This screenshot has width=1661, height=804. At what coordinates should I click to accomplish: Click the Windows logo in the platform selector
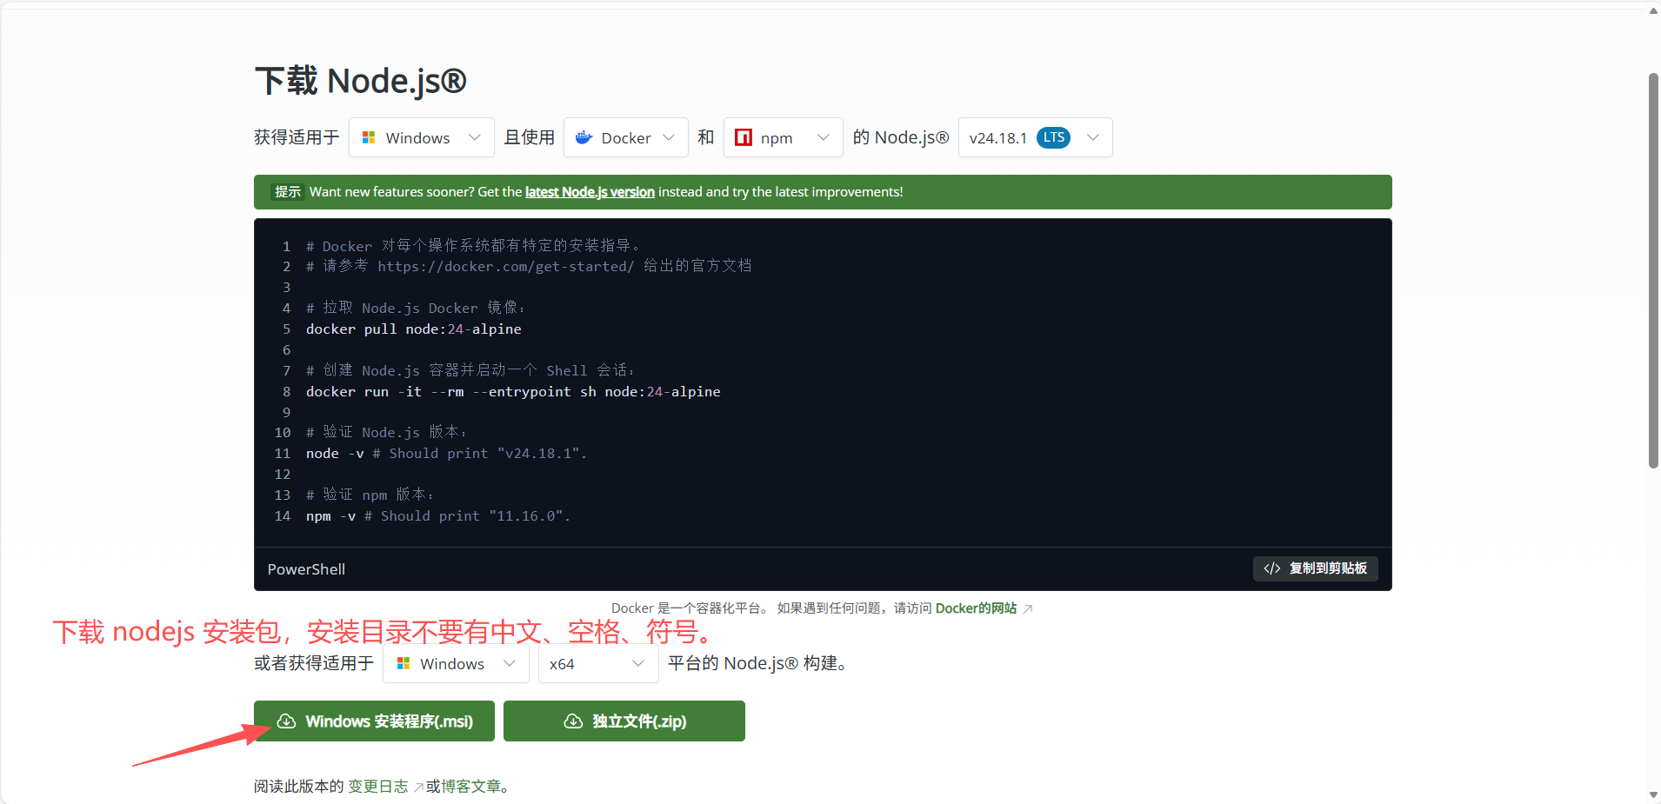point(369,137)
